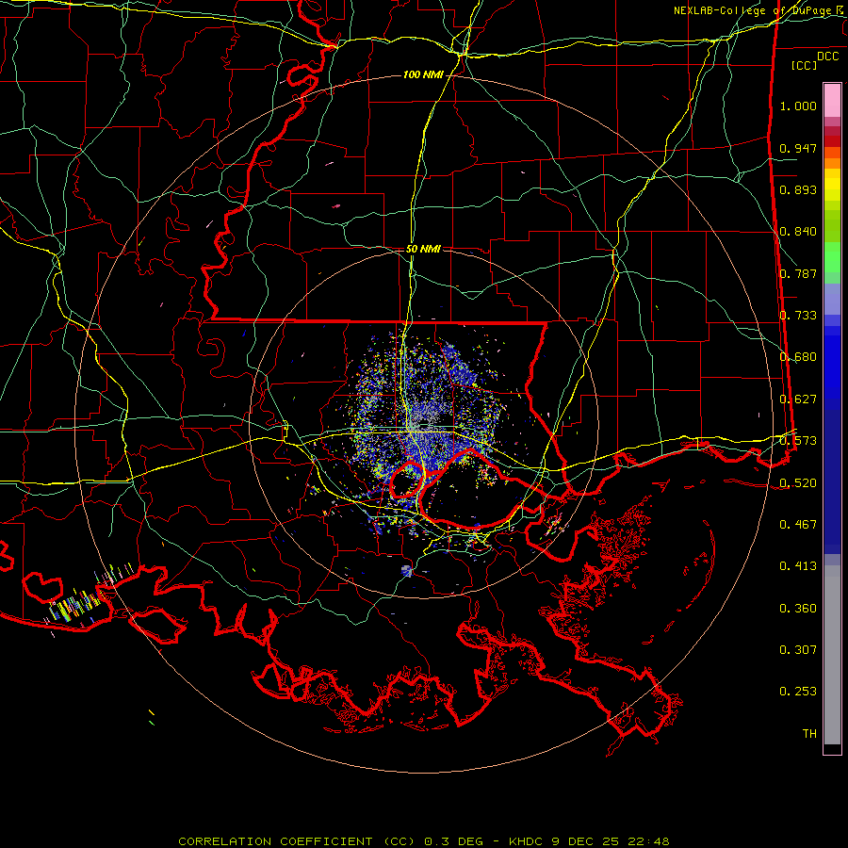Click the 0.307 color scale value
This screenshot has height=848, width=848.
(x=798, y=650)
